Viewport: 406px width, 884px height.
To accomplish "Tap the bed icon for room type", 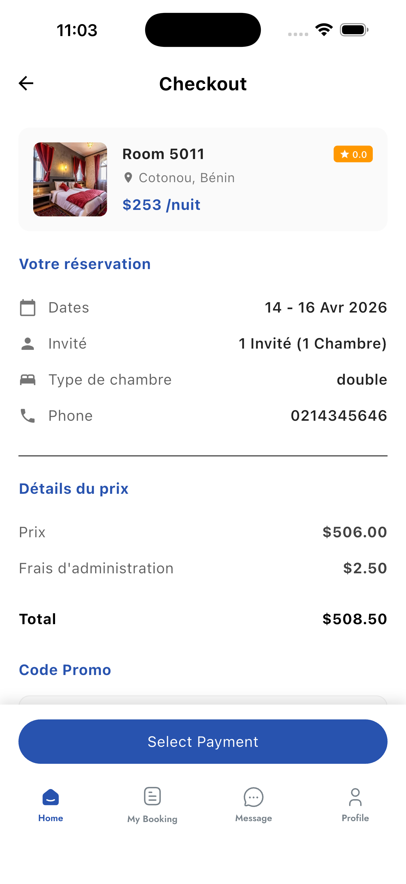I will (x=28, y=379).
